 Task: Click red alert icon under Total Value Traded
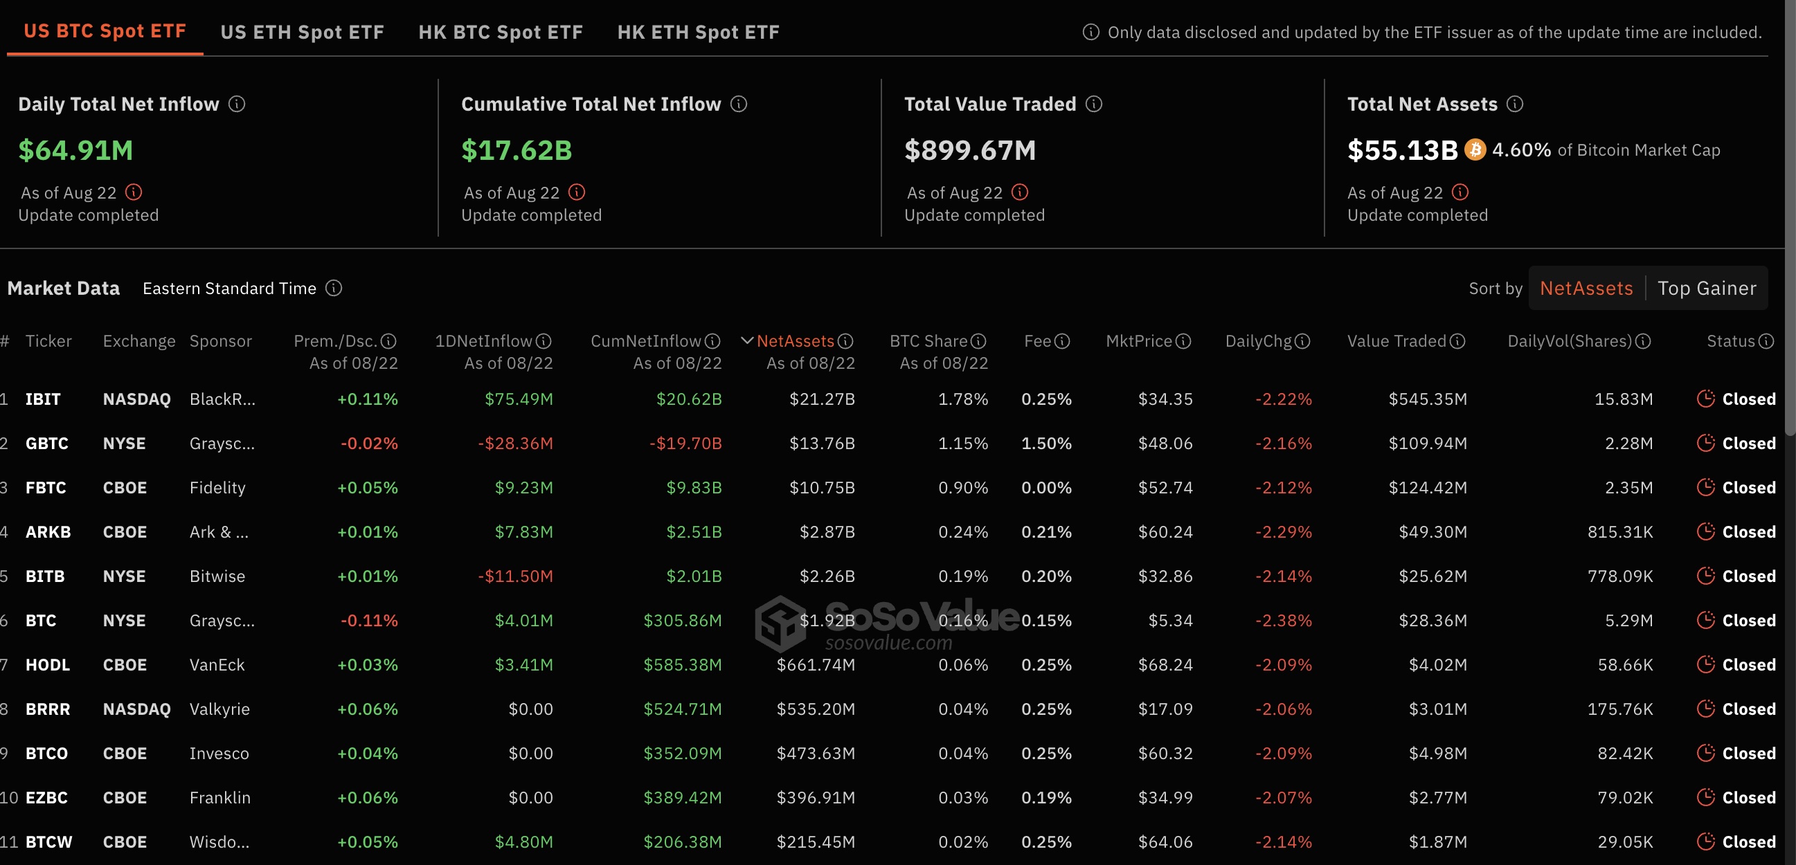pos(1019,192)
